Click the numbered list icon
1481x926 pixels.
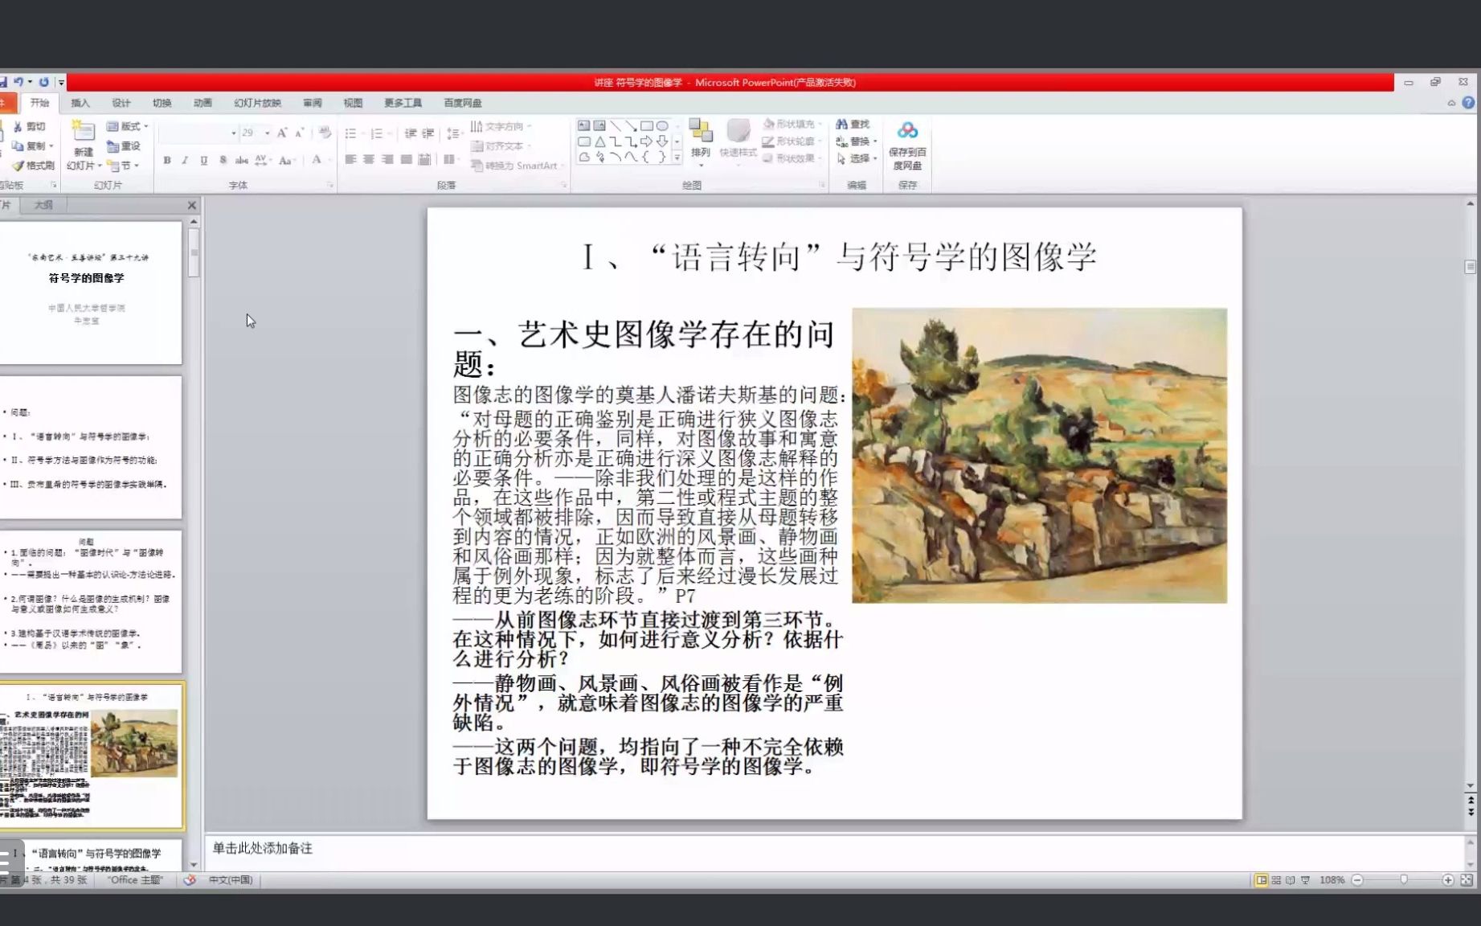(377, 133)
